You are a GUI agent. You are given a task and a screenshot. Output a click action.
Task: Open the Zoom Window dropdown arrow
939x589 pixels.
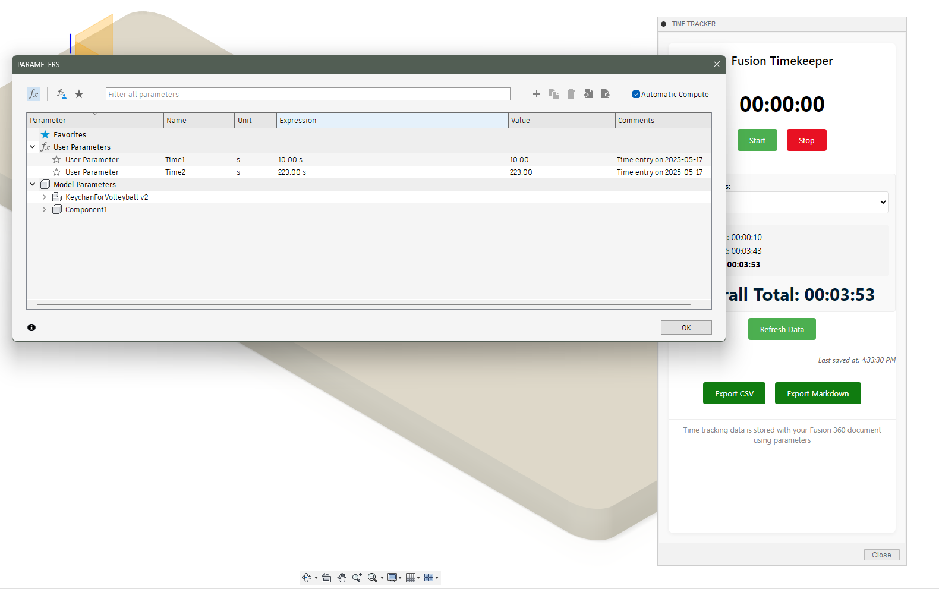click(x=382, y=578)
